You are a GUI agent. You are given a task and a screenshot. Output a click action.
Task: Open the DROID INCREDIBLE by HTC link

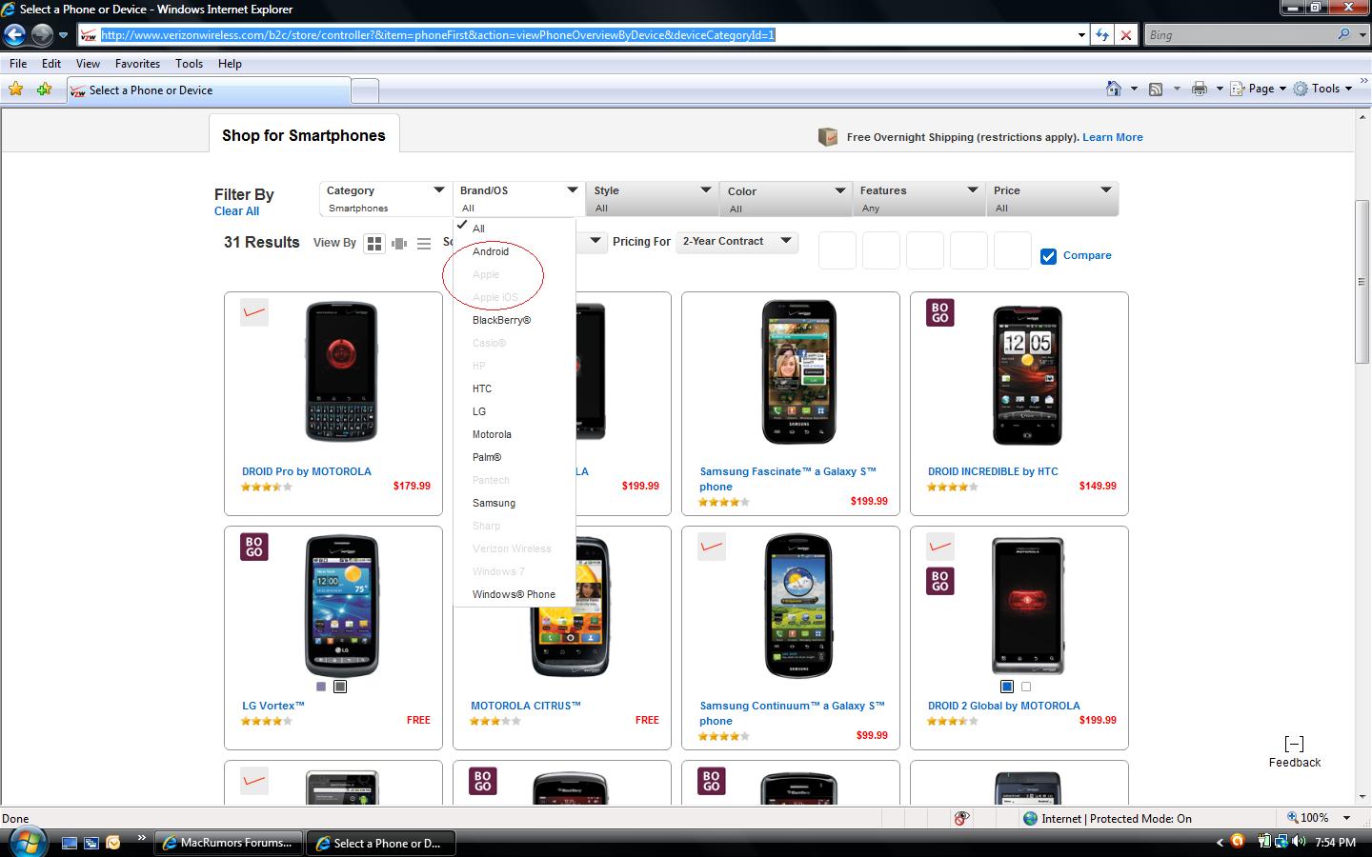click(x=993, y=471)
